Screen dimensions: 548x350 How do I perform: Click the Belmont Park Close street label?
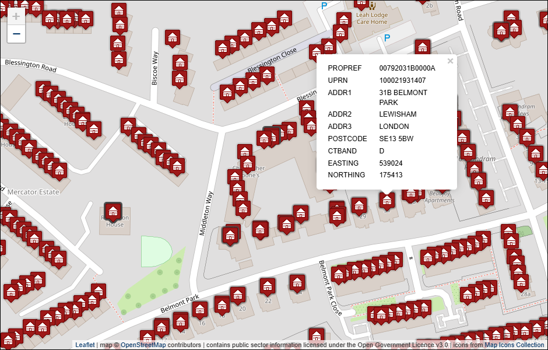329,288
